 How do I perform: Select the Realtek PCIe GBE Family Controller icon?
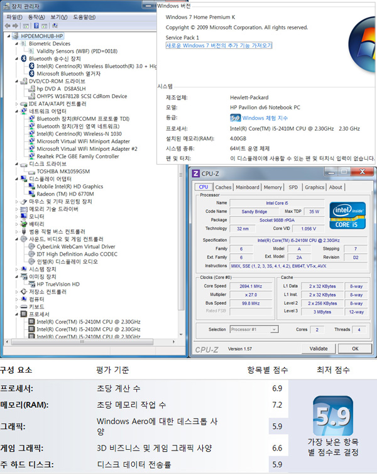31,156
